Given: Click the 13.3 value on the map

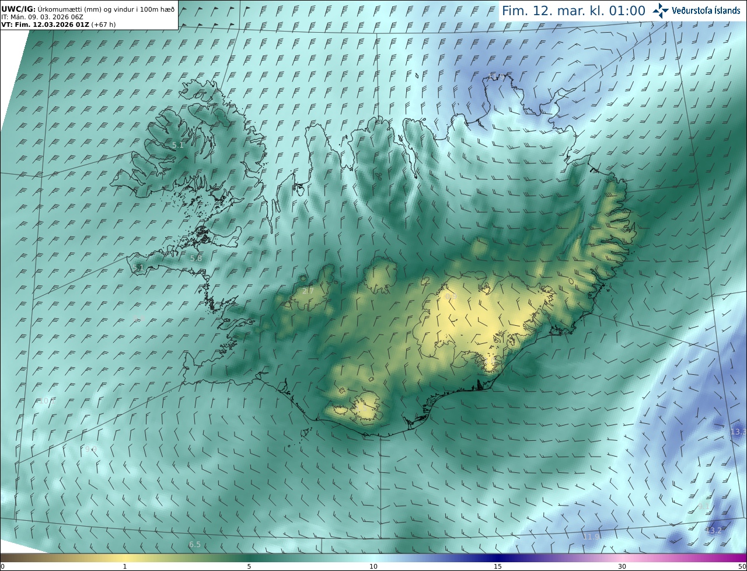Looking at the screenshot, I should (738, 431).
